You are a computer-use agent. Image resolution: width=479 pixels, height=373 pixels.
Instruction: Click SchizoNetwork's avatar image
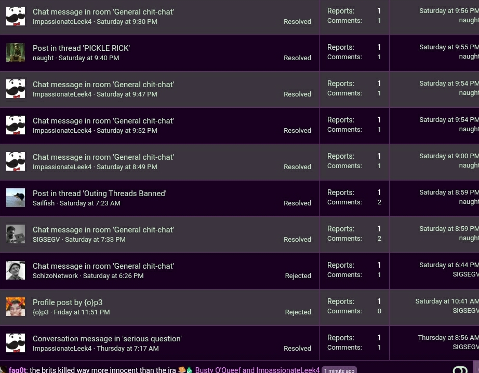[16, 270]
